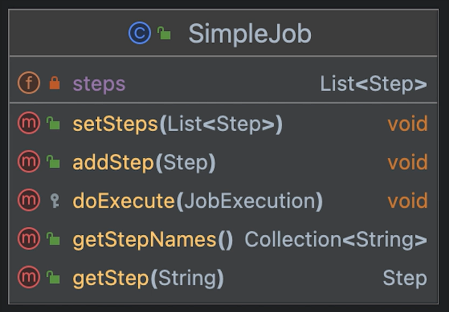449x312 pixels.
Task: Click the public lock icon beside addStep
Action: (x=53, y=163)
